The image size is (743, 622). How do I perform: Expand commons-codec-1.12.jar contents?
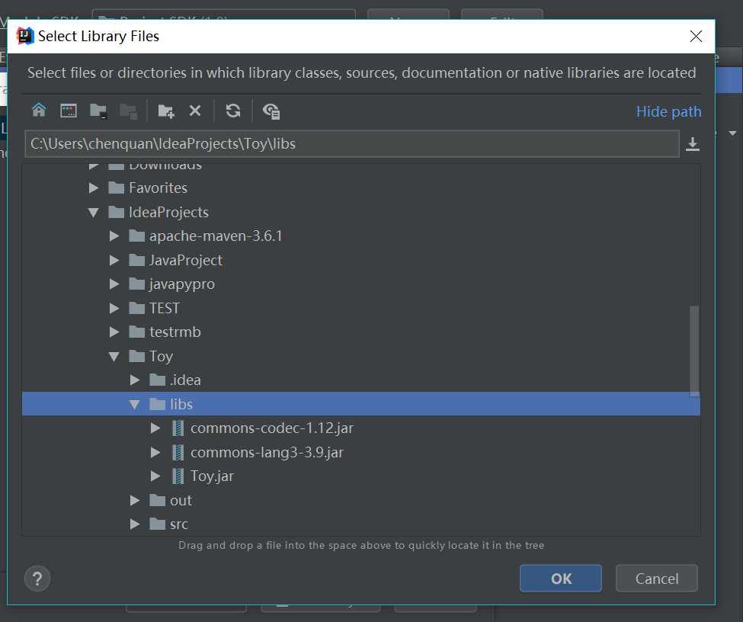tap(155, 428)
